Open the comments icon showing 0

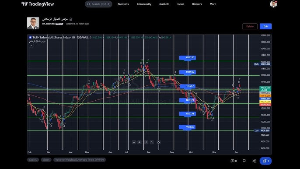(234, 161)
